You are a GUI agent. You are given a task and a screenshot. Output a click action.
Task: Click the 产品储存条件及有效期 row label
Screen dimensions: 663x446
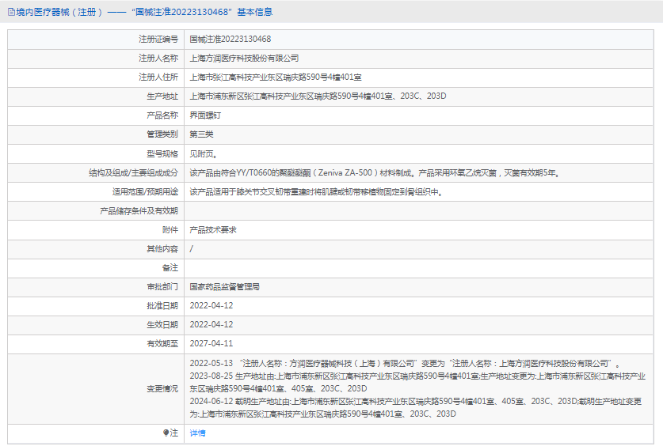tap(139, 211)
